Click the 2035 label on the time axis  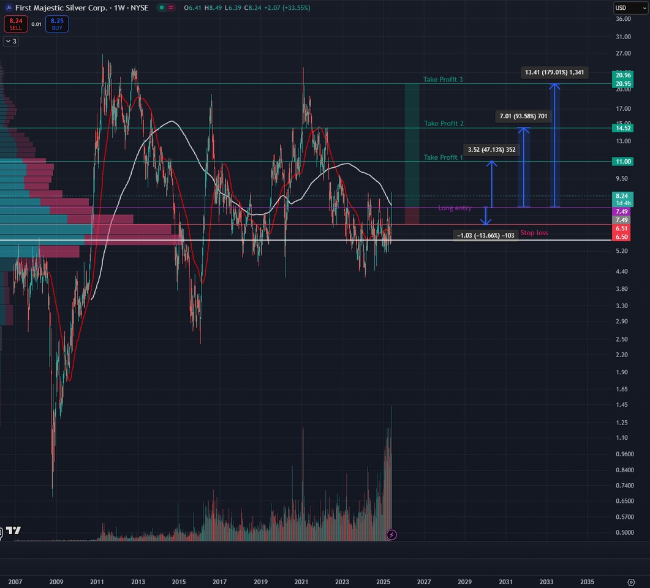pyautogui.click(x=587, y=582)
